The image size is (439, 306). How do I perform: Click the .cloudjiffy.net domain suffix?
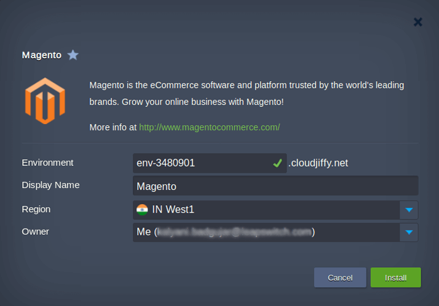[318, 163]
